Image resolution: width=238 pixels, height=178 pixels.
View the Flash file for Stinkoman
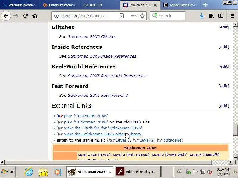coord(103,128)
